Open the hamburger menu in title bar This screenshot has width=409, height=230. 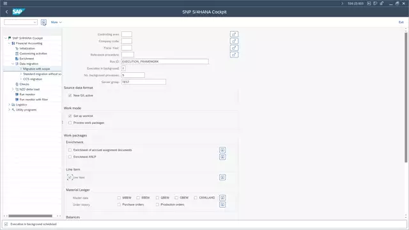click(x=5, y=3)
